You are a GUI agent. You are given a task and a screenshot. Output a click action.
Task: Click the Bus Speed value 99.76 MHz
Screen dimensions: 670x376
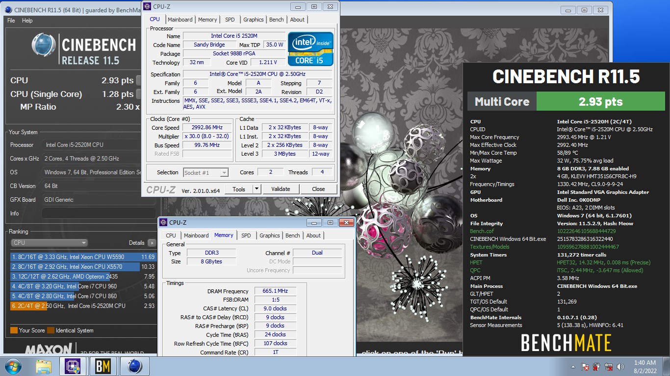coord(207,145)
